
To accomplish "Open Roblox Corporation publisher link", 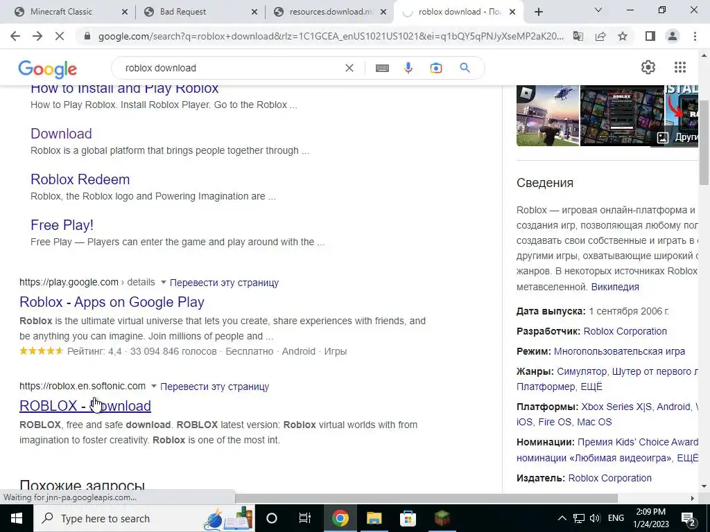I will click(x=610, y=478).
